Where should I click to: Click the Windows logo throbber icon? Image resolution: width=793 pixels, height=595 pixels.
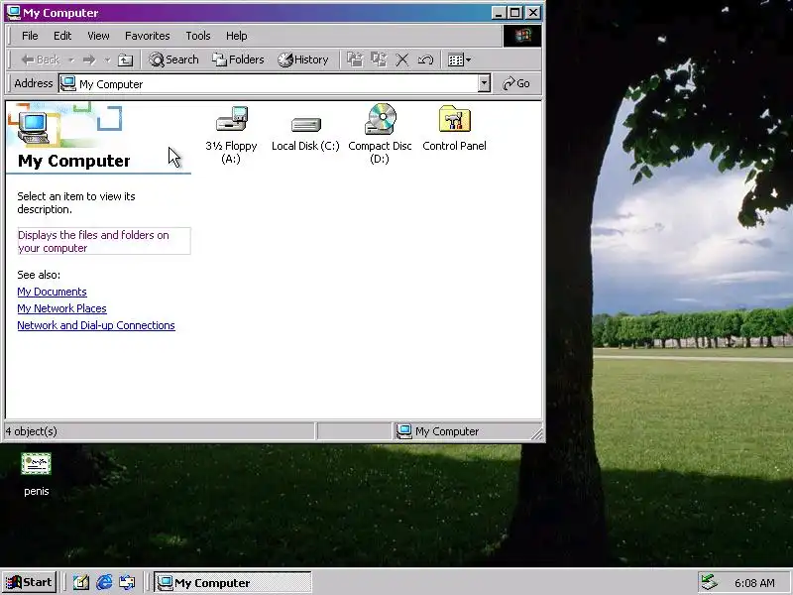pyautogui.click(x=522, y=36)
